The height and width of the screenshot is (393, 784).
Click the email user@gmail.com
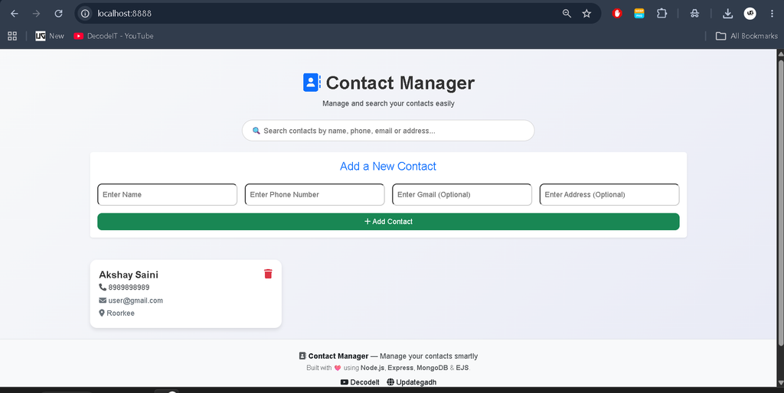tap(136, 300)
